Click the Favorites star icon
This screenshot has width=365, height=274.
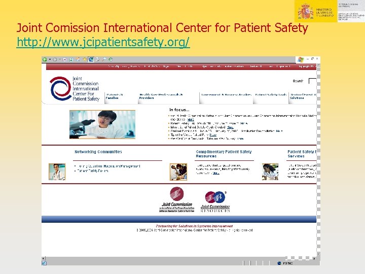[x=85, y=59]
